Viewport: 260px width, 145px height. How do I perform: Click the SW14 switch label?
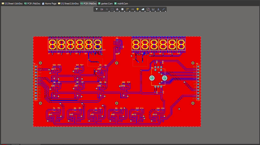coord(154,114)
